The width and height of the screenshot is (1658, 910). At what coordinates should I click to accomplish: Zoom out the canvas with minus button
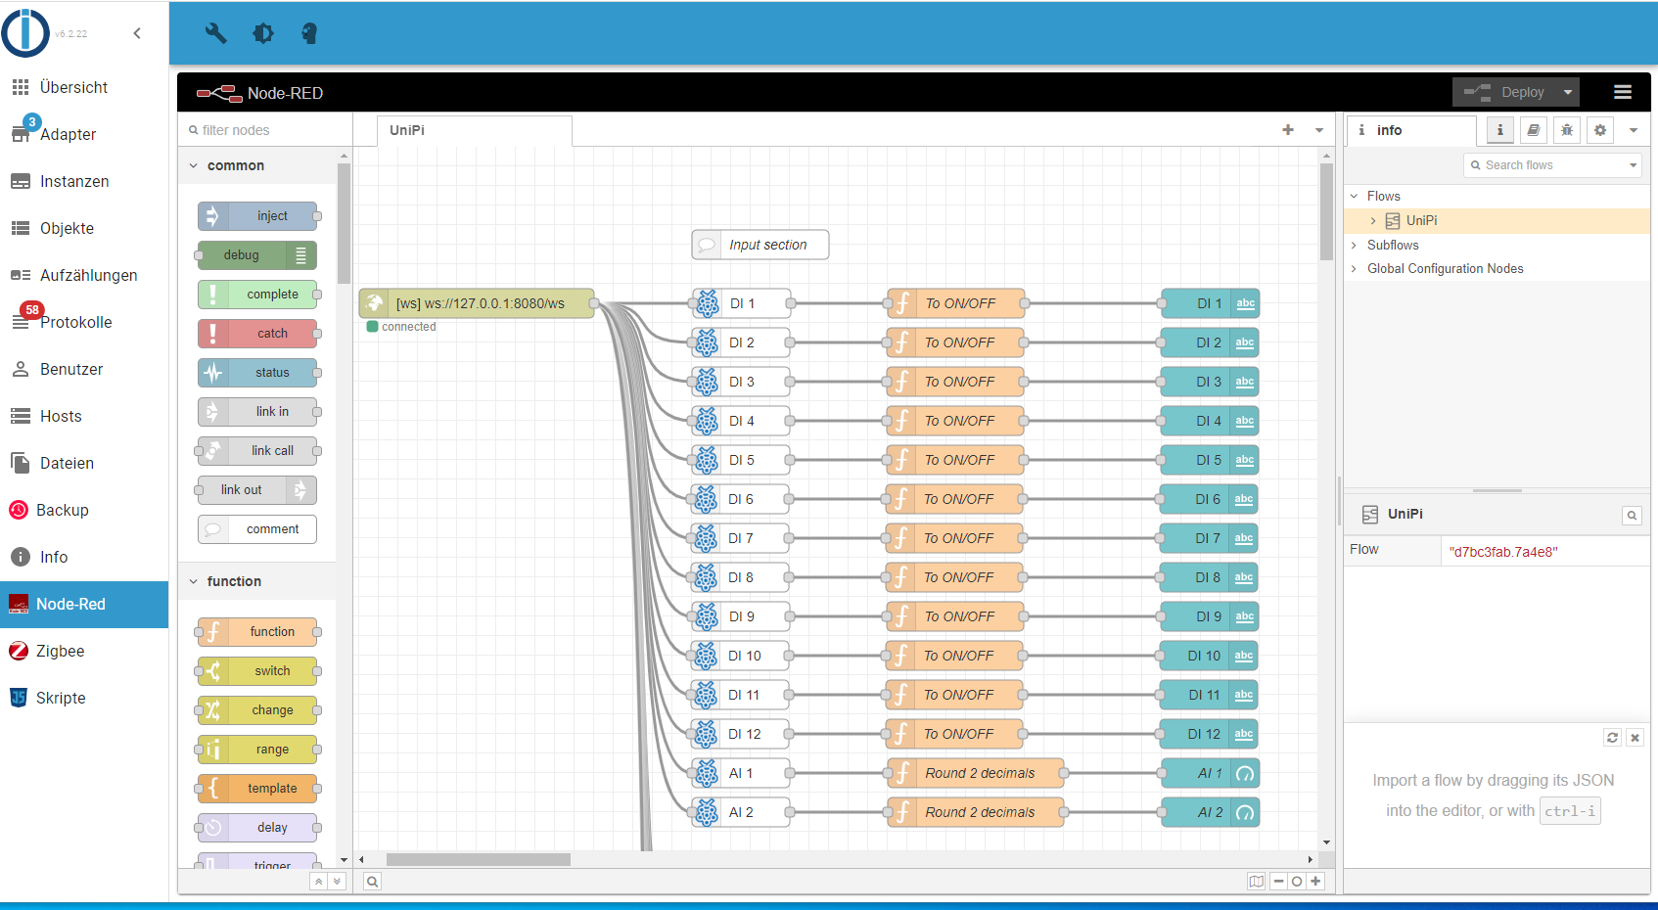pos(1279,882)
